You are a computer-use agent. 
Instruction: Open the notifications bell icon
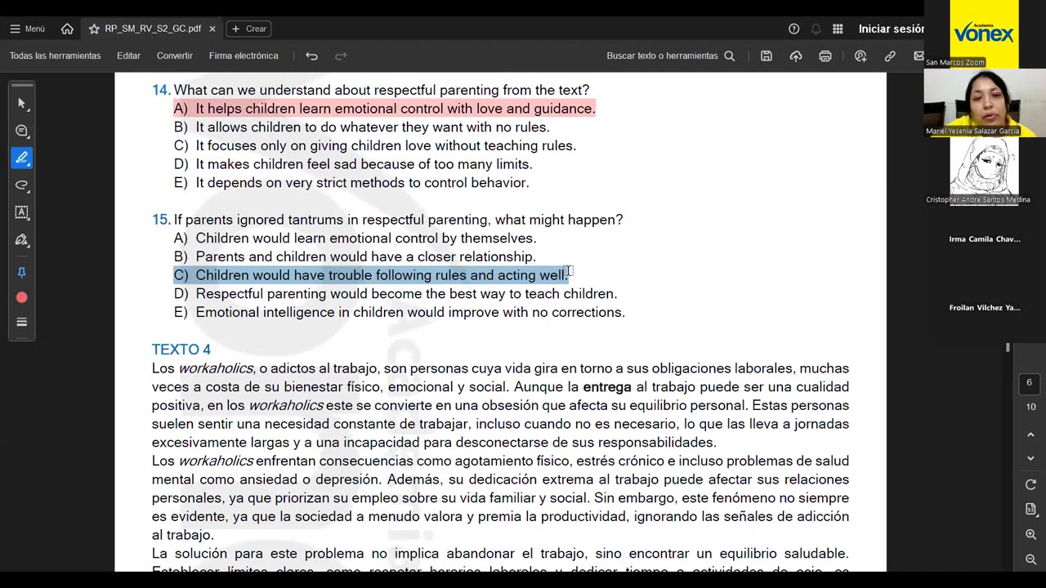pos(816,29)
